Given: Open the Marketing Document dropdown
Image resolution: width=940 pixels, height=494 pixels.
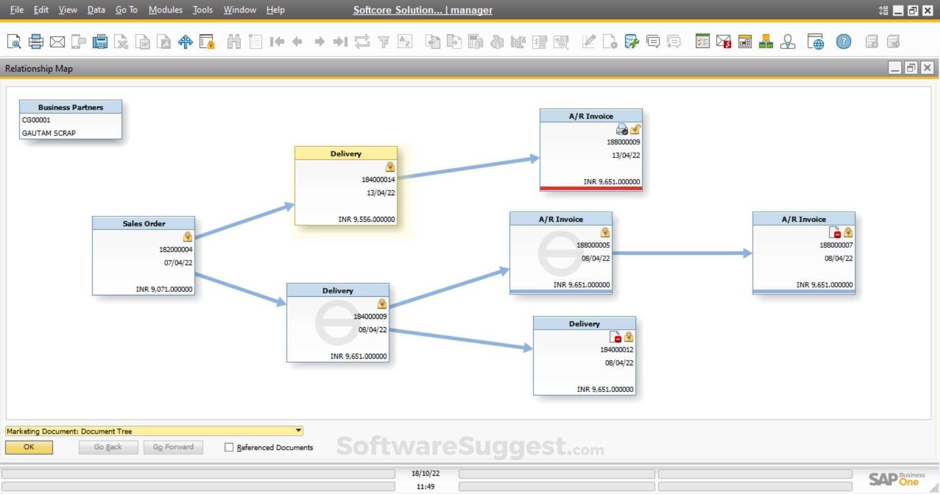Looking at the screenshot, I should pos(297,431).
